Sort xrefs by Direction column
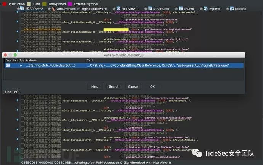Viewport: 263px width, 165px height. click(11, 60)
